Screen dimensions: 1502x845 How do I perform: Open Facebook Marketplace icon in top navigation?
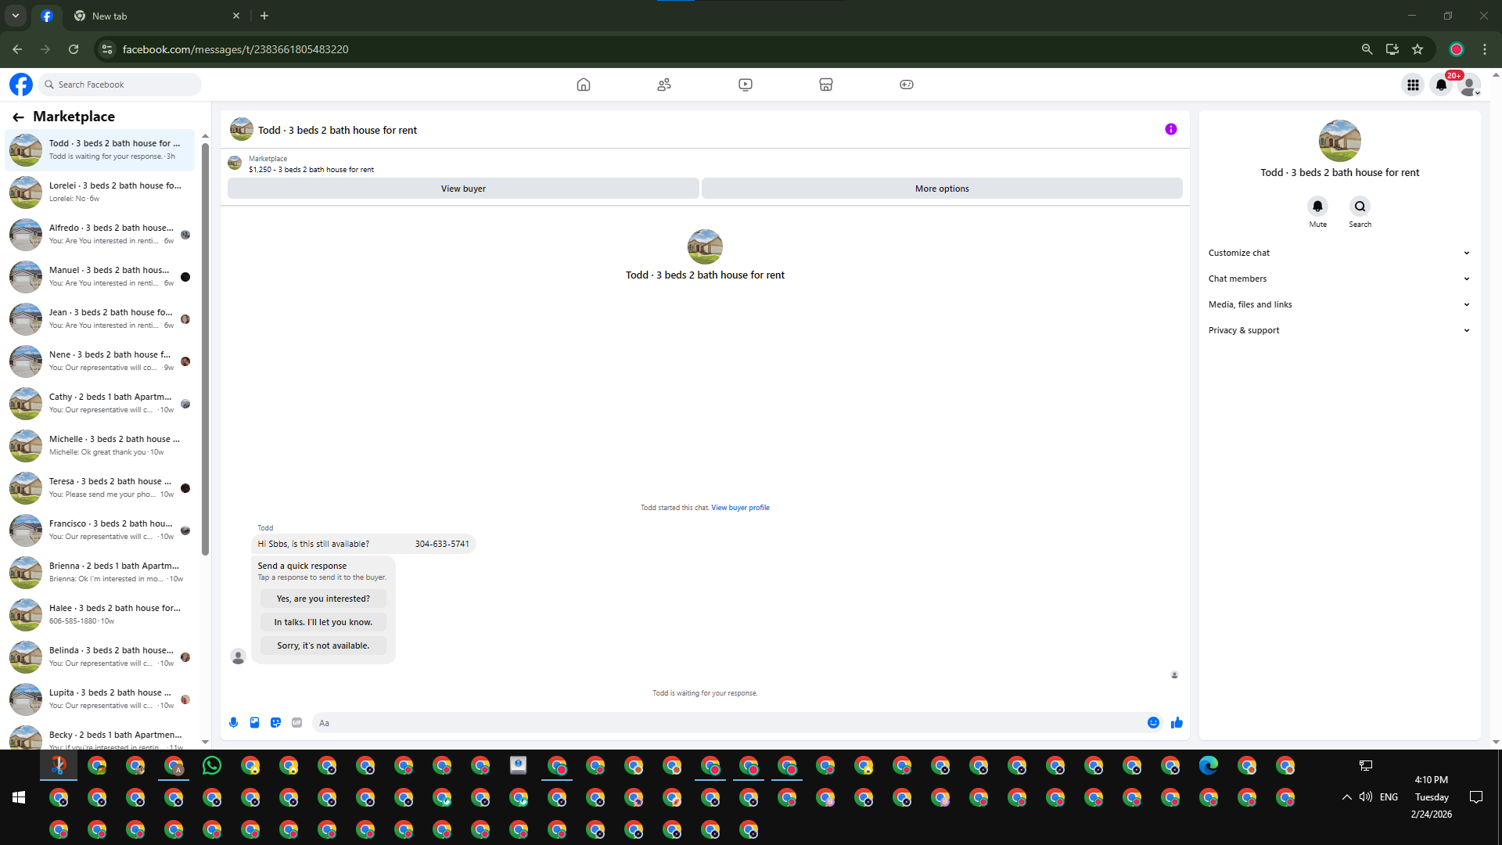(x=825, y=84)
